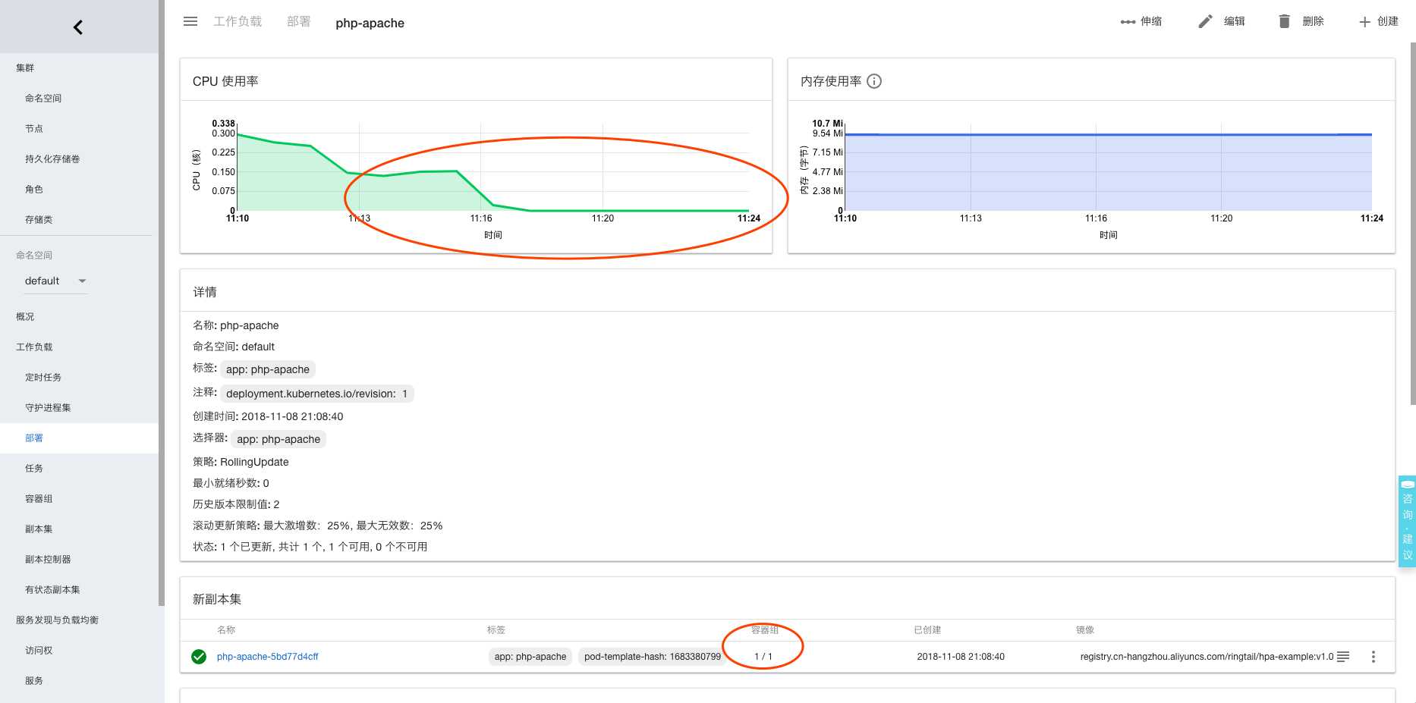
Task: Open 工作负载 in sidebar
Action: tap(34, 347)
